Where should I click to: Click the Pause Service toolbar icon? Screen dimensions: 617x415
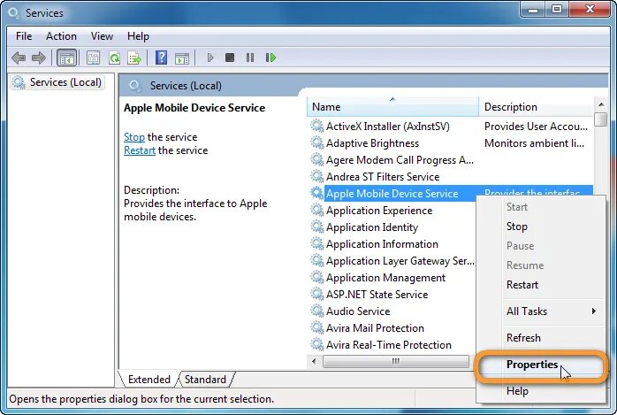click(250, 58)
